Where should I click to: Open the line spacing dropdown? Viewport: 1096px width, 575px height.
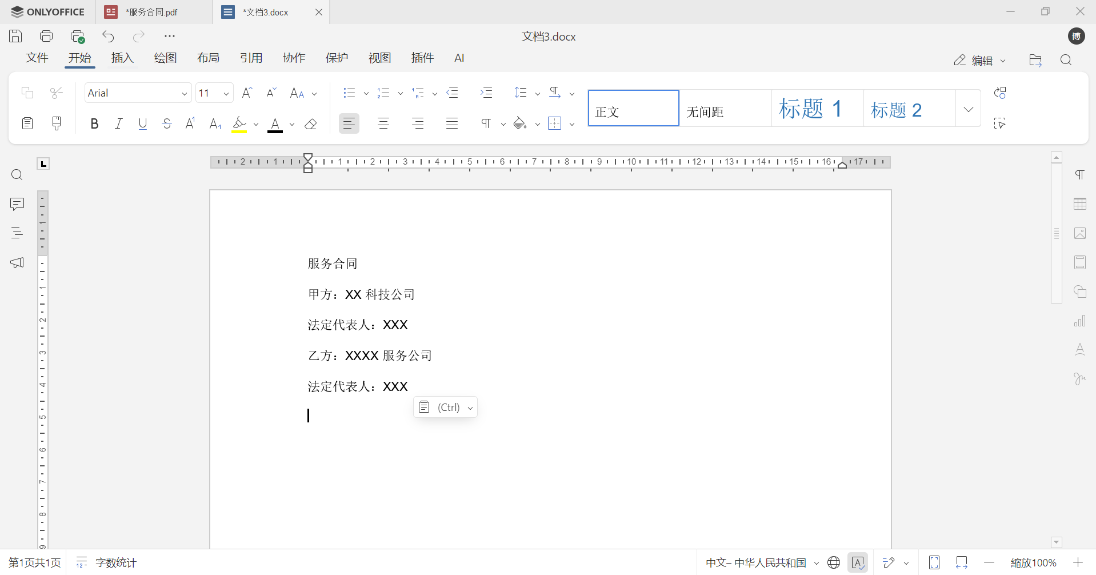[538, 93]
